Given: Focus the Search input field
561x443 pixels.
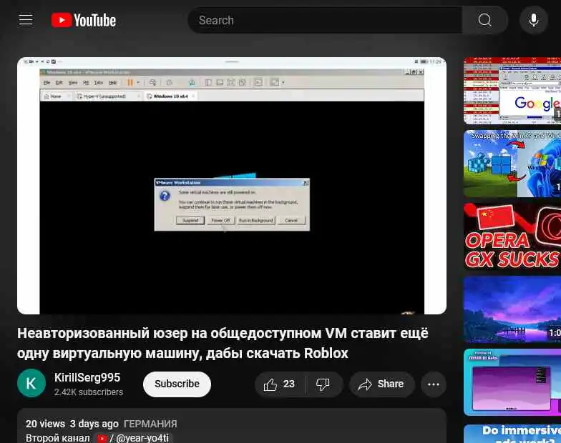Looking at the screenshot, I should point(325,20).
